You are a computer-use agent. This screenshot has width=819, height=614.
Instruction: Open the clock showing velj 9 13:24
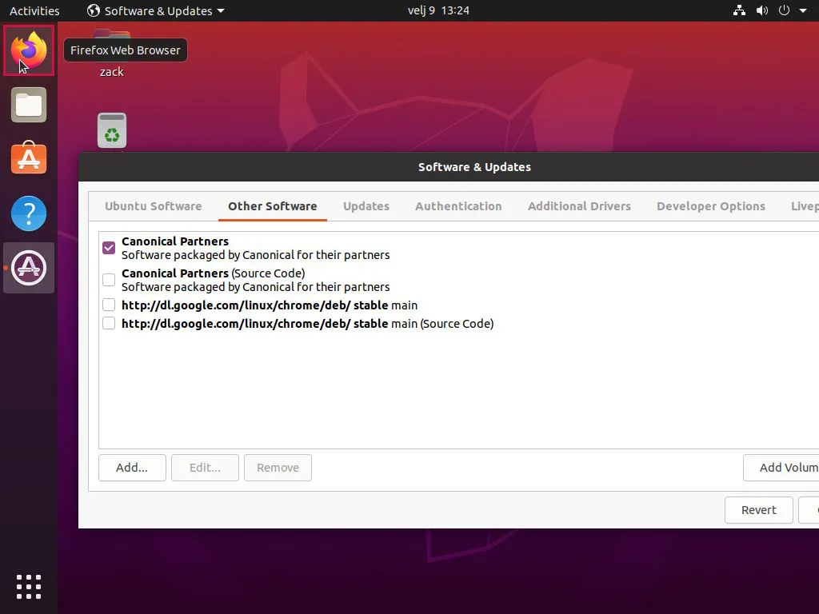(x=438, y=10)
